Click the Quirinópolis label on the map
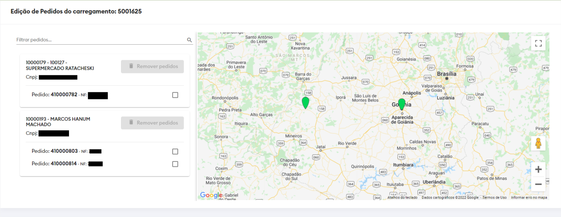Viewport: 561px width, 217px height. point(363,166)
